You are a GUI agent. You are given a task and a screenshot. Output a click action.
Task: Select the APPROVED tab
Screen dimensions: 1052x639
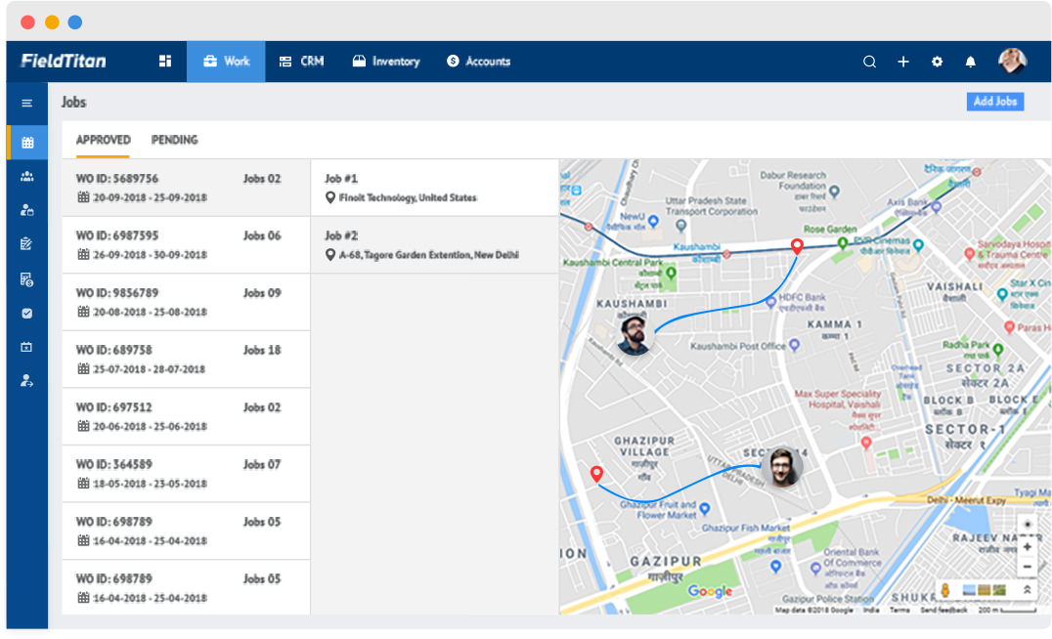(103, 140)
